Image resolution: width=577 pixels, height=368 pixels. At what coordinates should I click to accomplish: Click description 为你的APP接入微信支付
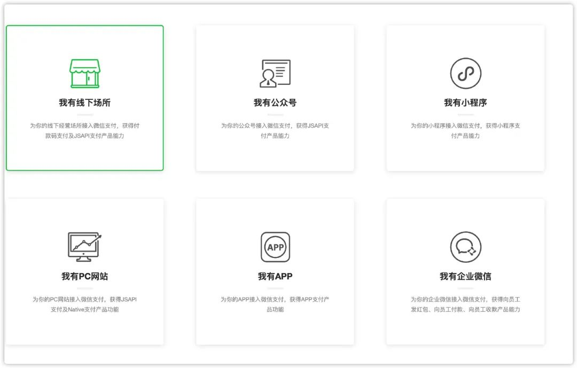coord(275,304)
